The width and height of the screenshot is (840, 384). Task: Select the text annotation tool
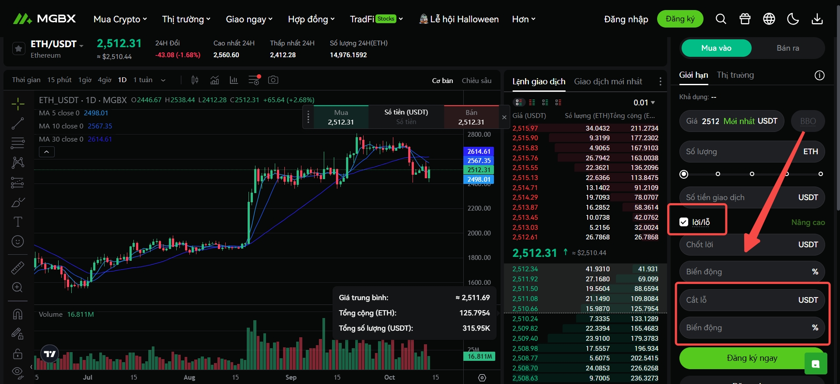[x=17, y=221]
